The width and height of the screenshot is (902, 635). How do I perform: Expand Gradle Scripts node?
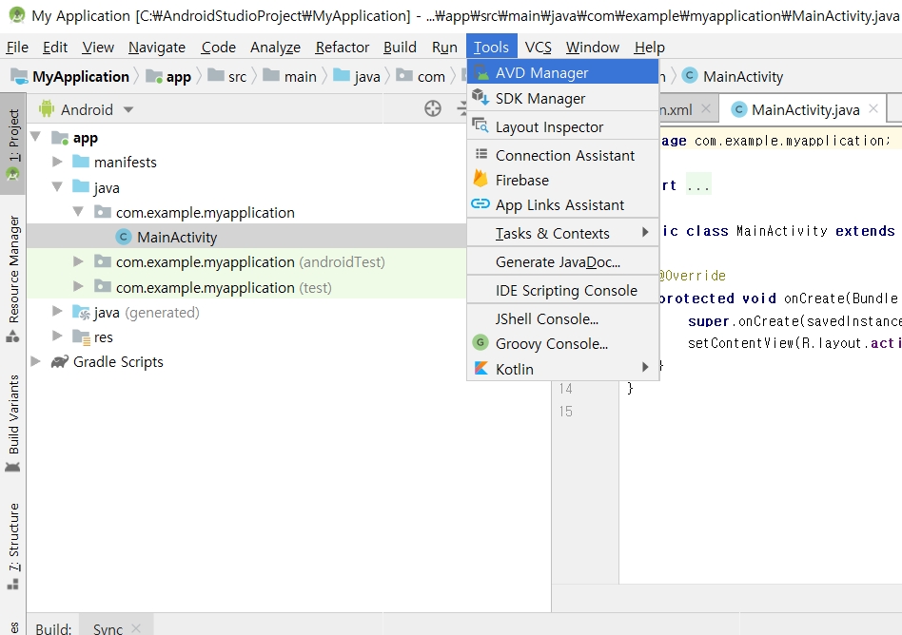tap(35, 361)
